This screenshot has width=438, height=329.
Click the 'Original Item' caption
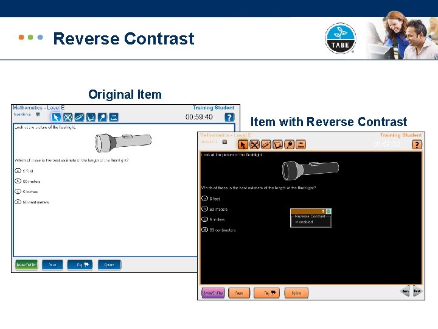[x=125, y=94]
